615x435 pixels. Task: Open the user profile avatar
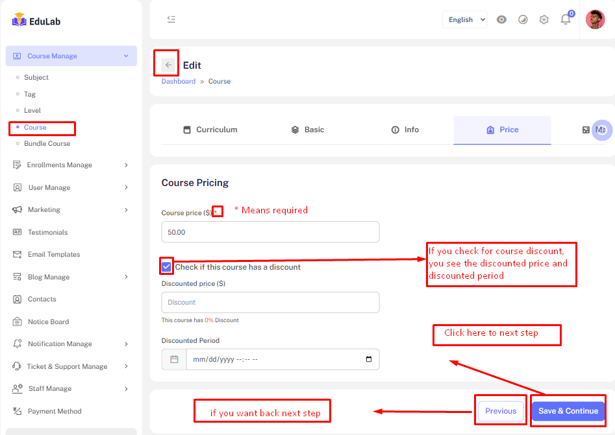(x=595, y=19)
